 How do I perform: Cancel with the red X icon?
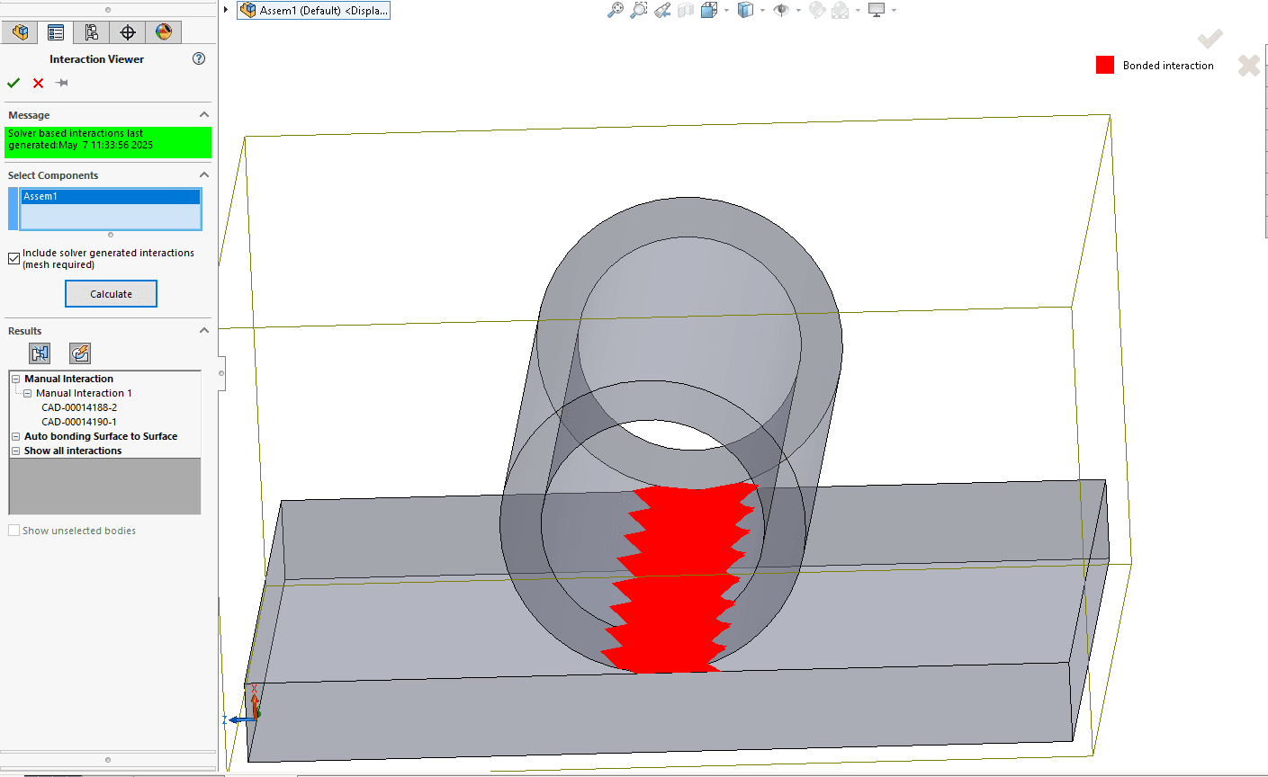tap(38, 83)
